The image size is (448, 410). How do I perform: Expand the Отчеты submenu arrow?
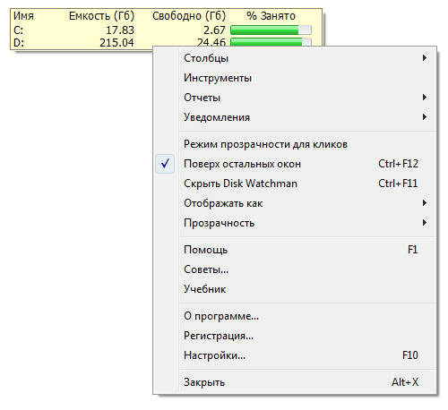click(425, 98)
